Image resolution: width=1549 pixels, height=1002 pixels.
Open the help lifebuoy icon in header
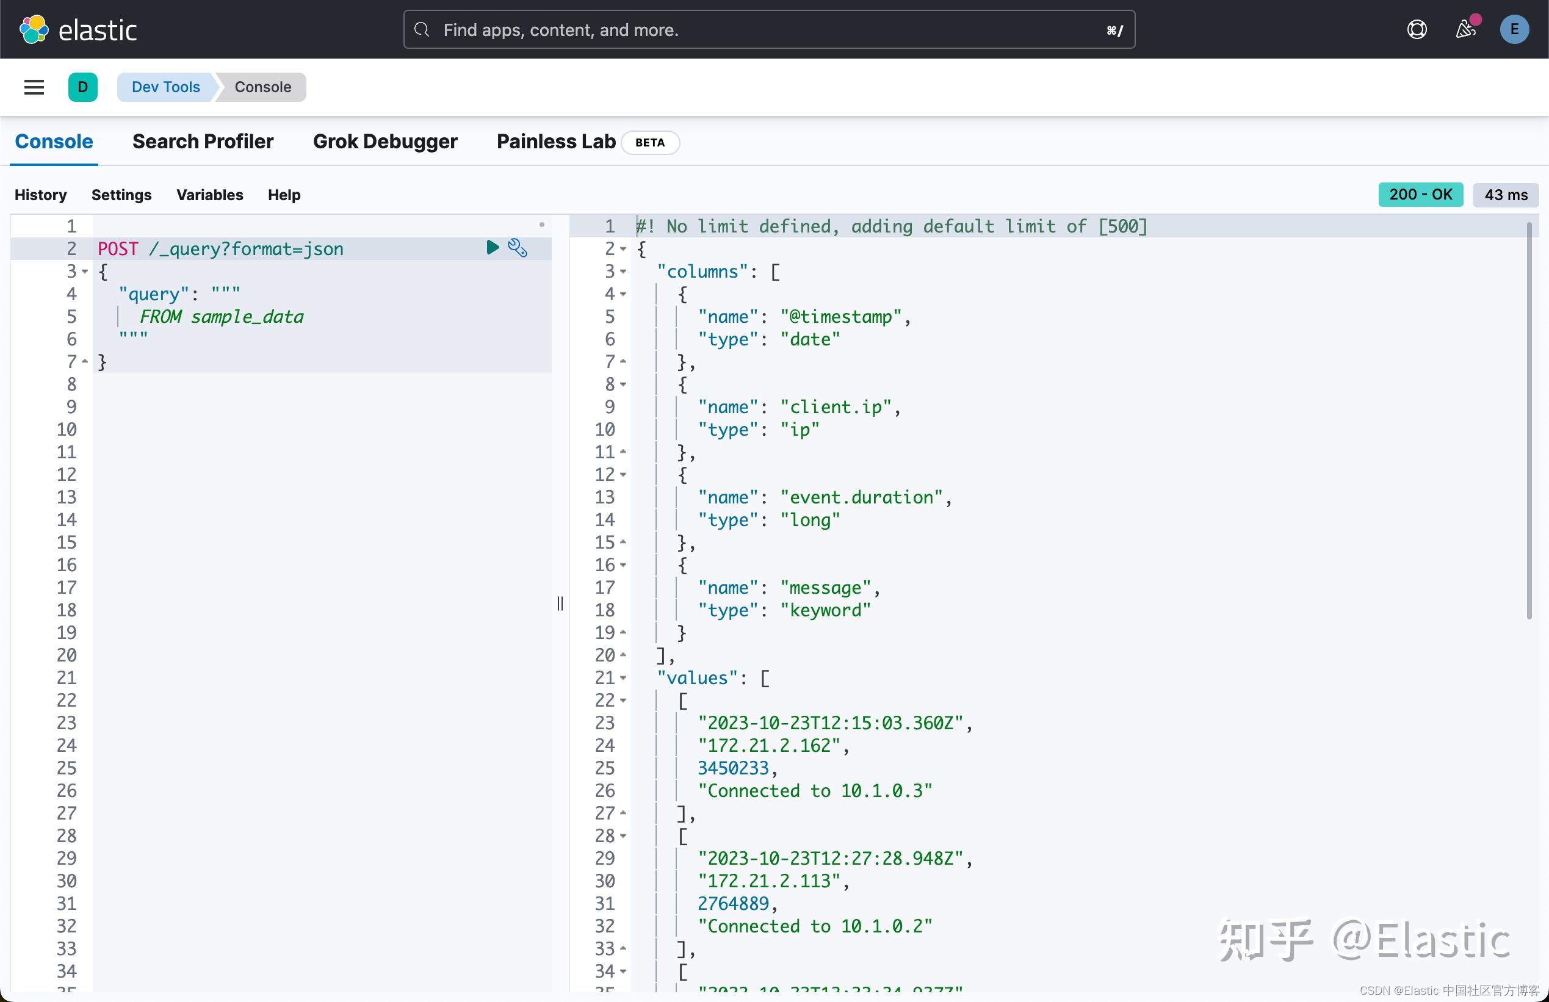(x=1417, y=29)
